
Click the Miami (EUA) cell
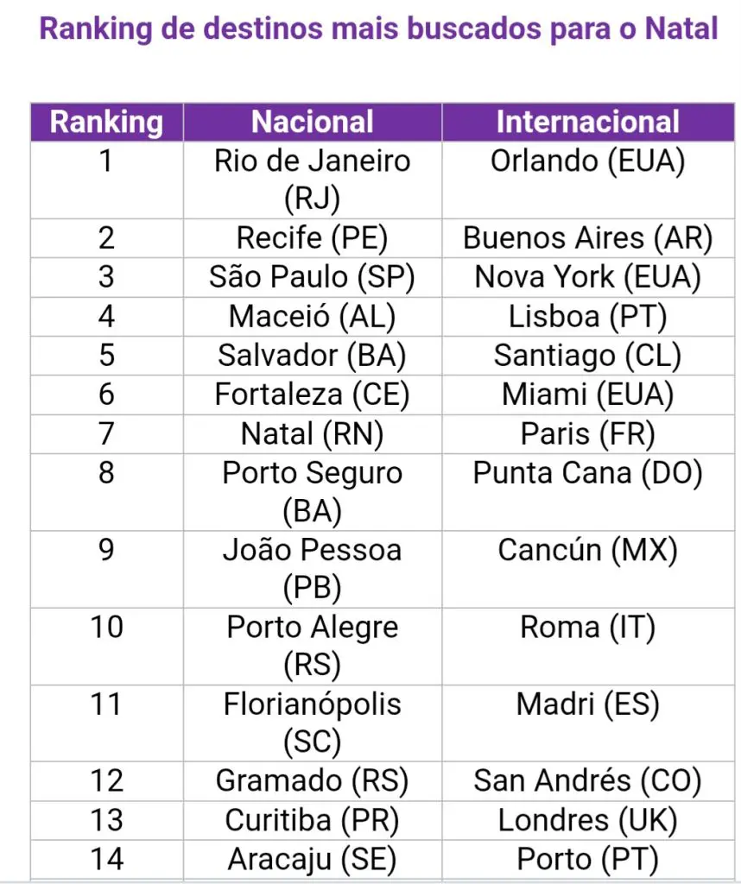[x=588, y=395]
